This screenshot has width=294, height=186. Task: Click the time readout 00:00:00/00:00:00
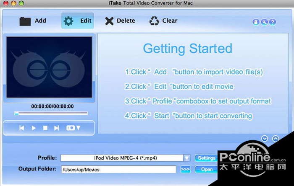coord(52,106)
